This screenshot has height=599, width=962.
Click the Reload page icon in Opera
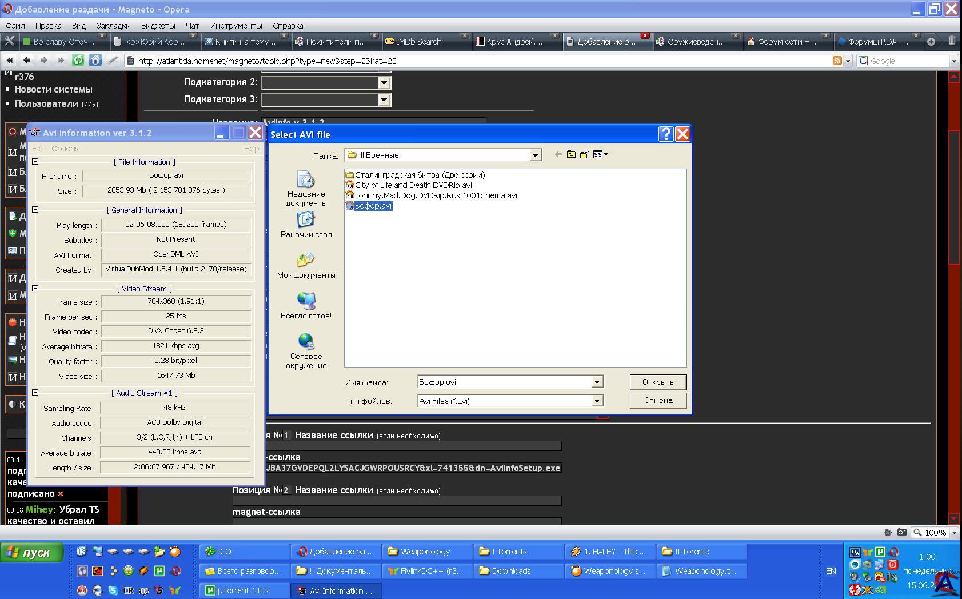[x=78, y=60]
